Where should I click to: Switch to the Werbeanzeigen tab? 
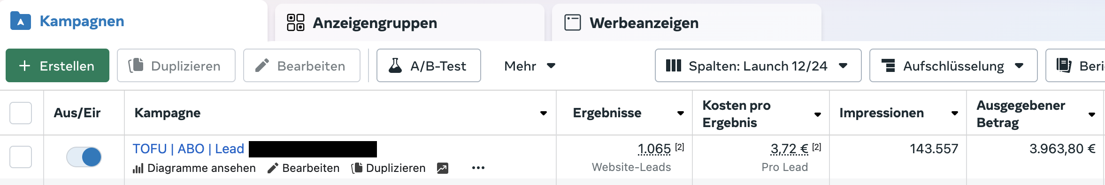point(687,22)
